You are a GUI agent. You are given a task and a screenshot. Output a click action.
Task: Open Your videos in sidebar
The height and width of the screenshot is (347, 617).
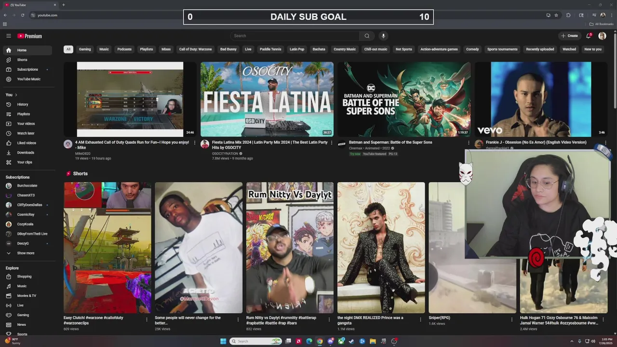[27, 123]
